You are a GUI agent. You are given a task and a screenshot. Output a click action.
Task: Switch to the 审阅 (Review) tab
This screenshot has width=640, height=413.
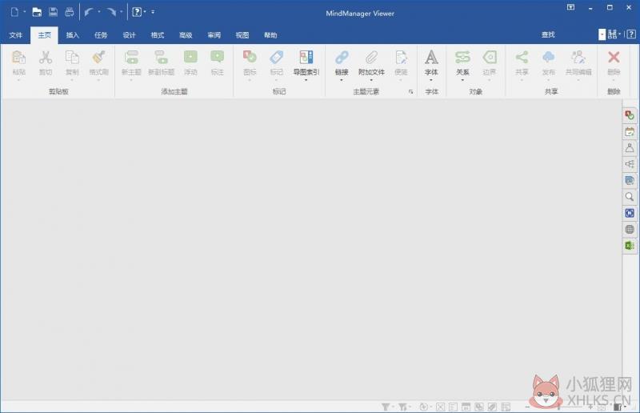[214, 35]
